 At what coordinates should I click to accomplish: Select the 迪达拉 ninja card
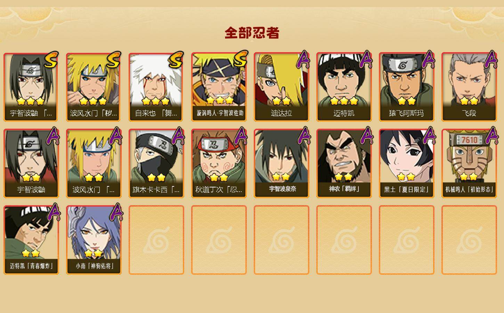click(x=282, y=87)
